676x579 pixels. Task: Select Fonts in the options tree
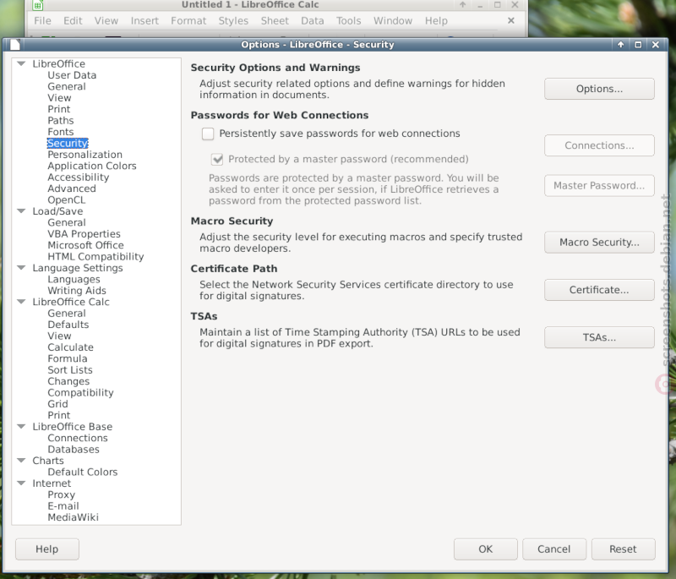tap(61, 132)
